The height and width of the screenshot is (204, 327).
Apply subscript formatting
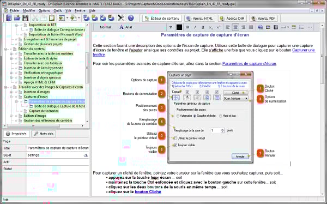pyautogui.click(x=210, y=27)
